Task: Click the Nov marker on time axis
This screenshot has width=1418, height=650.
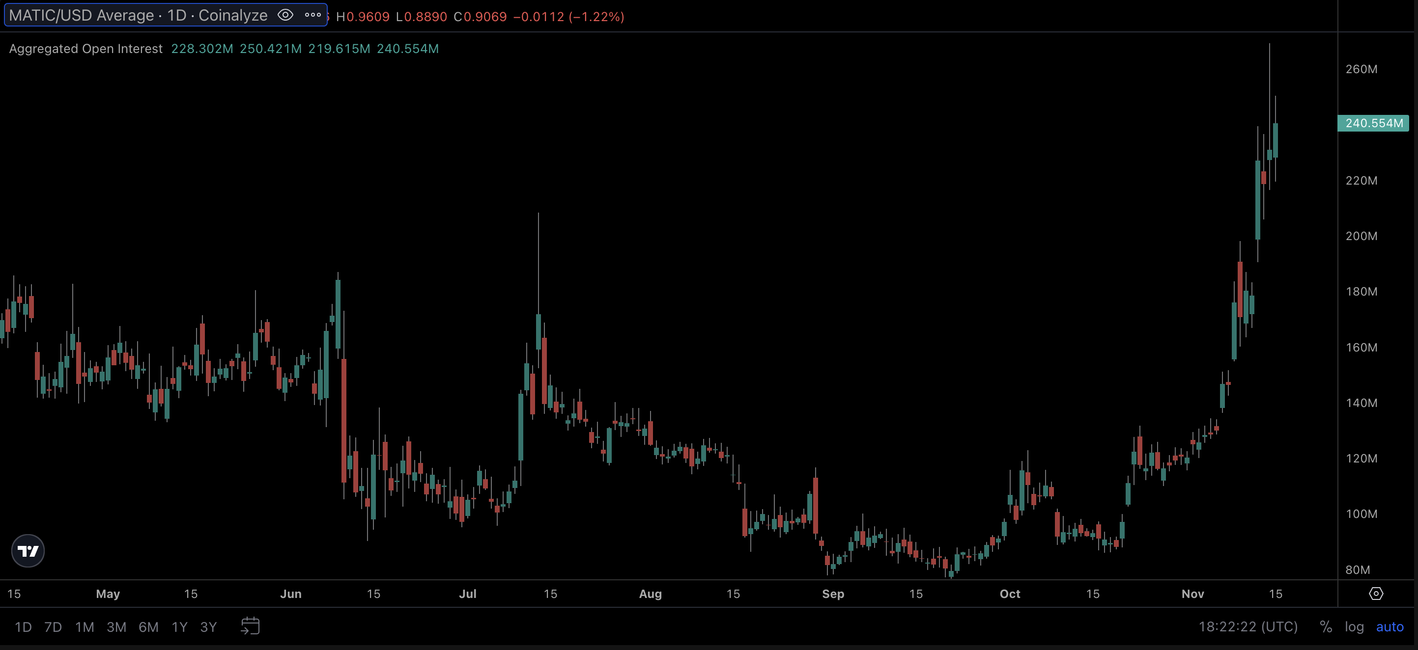Action: 1192,594
